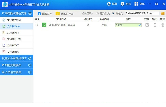166x107 pixels.
Task: Choose 文件转Word in sidebar
Action: [x=17, y=20]
